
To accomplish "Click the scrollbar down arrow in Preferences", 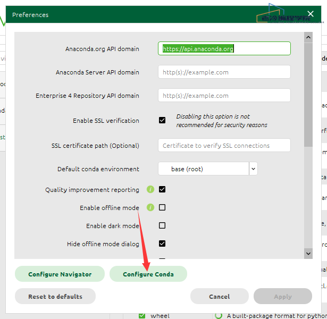I will pos(308,254).
